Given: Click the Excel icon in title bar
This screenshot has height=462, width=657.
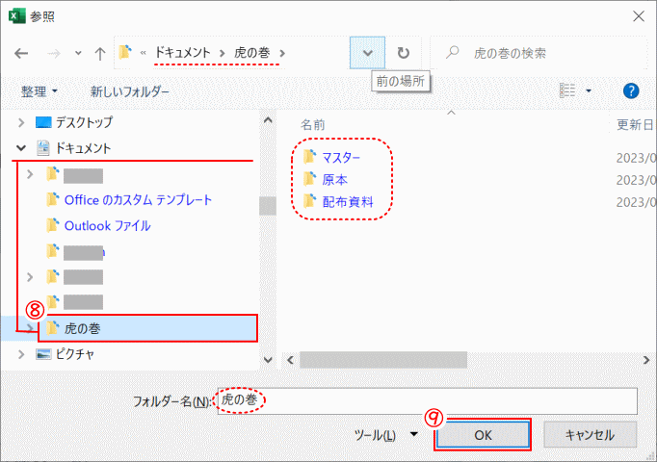Looking at the screenshot, I should 17,16.
